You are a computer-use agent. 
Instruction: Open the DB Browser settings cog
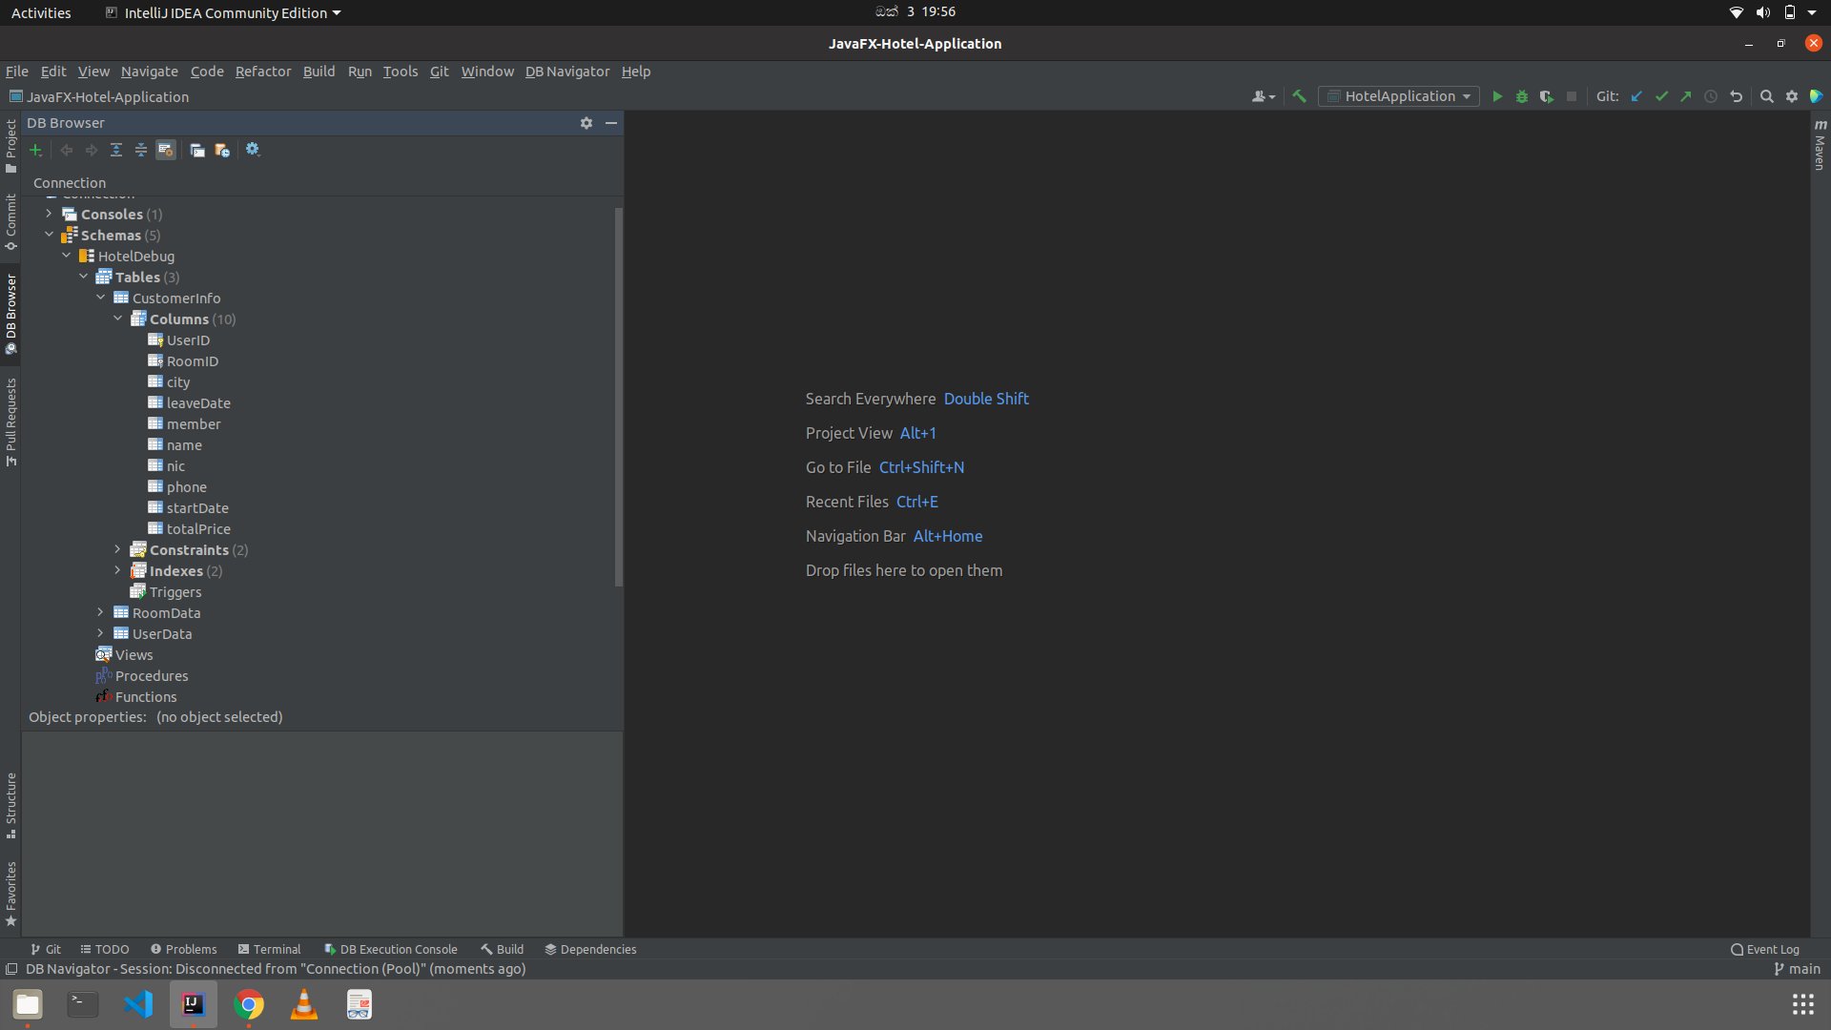pos(586,123)
